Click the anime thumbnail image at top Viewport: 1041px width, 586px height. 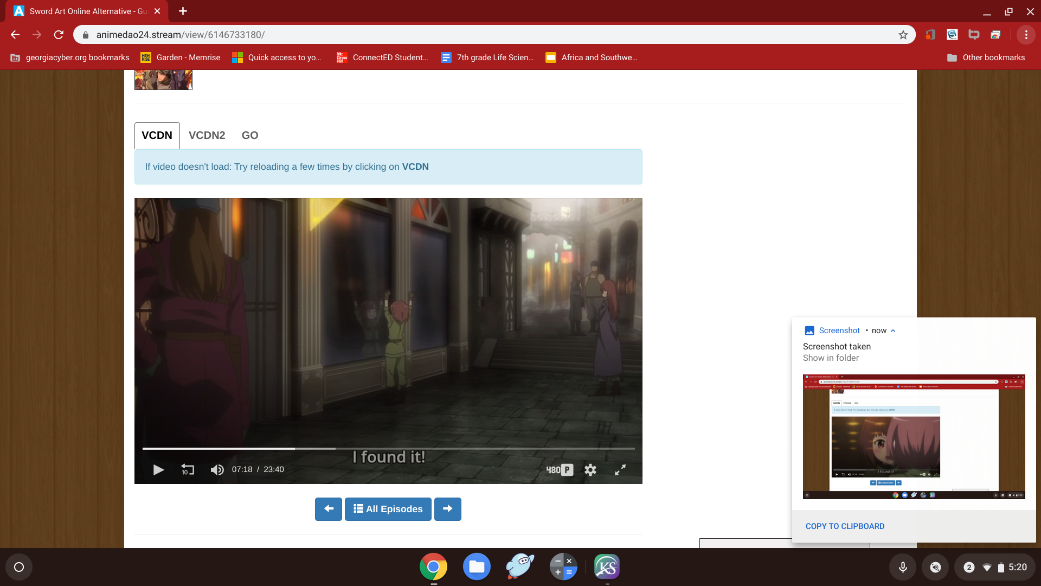click(163, 80)
